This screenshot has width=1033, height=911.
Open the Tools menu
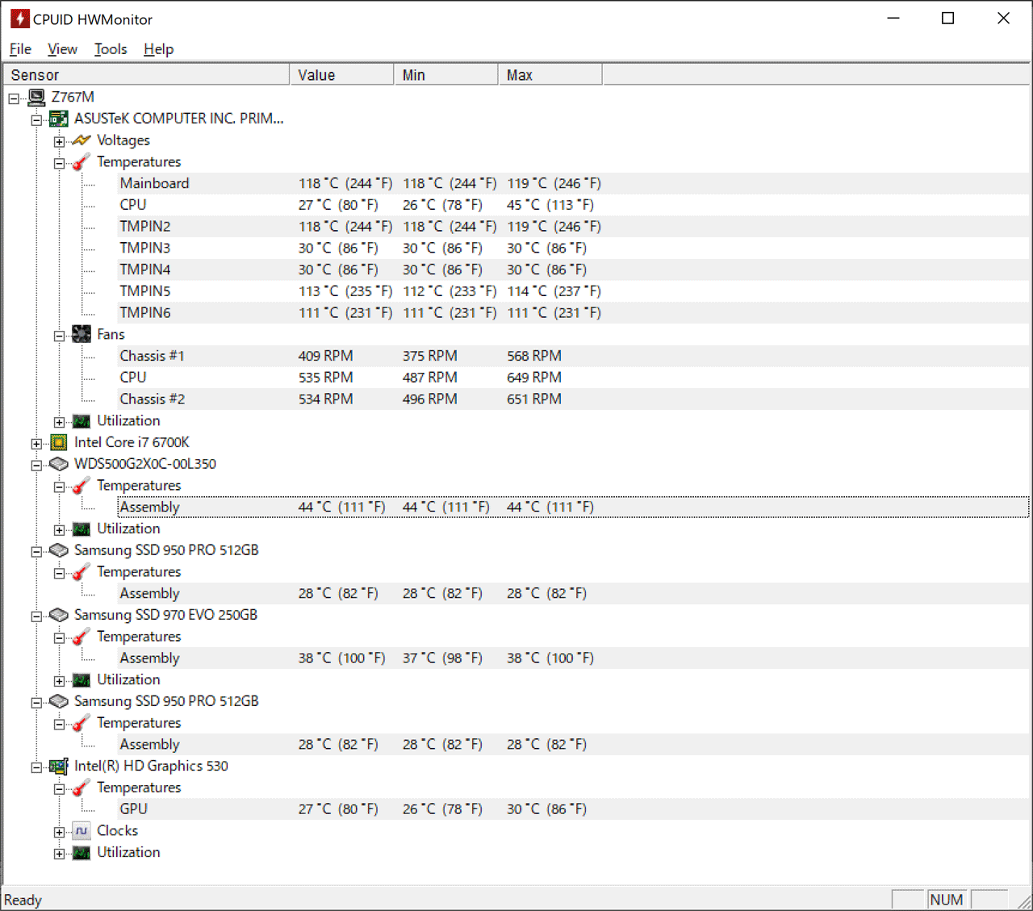(111, 49)
